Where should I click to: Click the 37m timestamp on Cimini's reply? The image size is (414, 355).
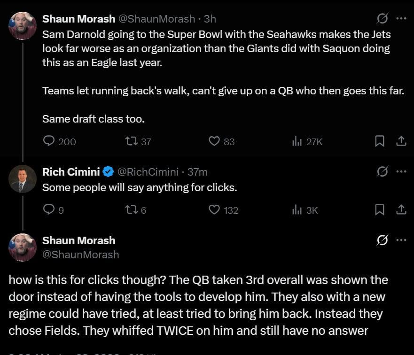[x=198, y=172]
